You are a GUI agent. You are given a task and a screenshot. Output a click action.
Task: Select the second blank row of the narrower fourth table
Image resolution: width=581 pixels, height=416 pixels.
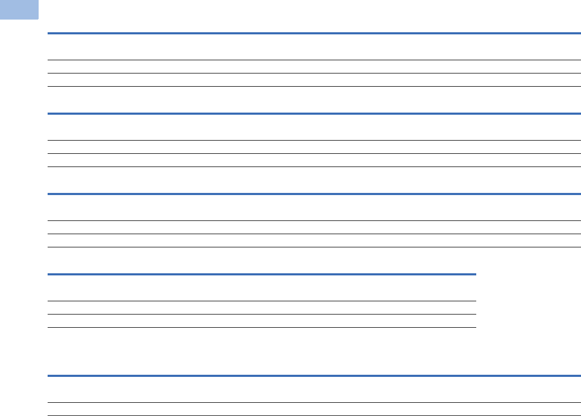click(262, 321)
